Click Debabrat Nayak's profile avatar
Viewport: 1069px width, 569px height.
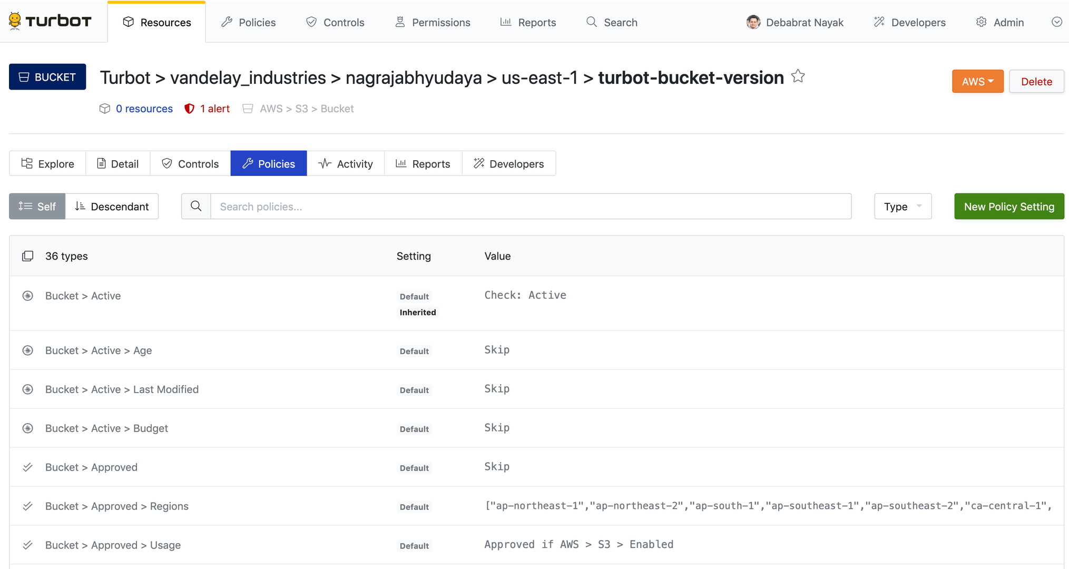click(x=753, y=22)
